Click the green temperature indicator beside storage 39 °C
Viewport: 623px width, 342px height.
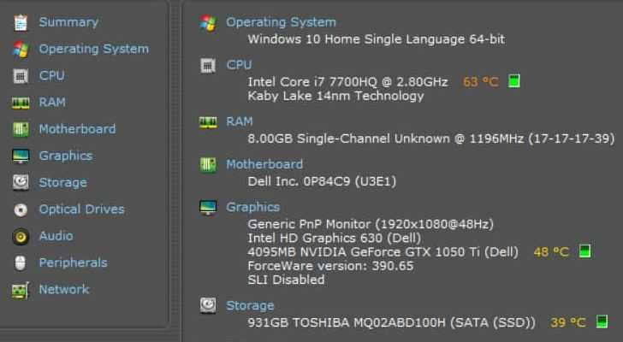602,321
